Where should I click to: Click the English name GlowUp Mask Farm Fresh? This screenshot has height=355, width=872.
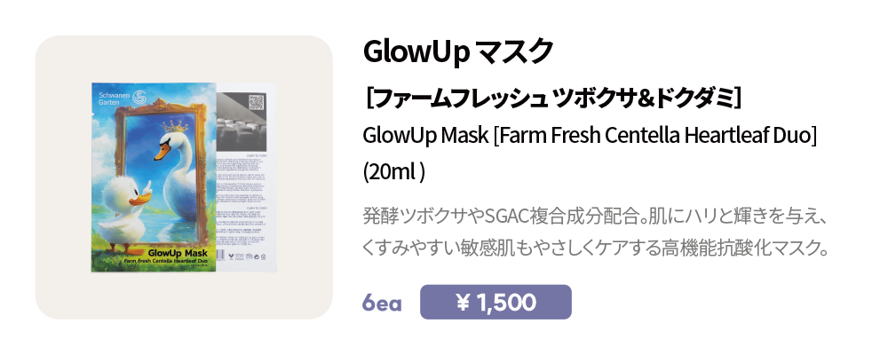pyautogui.click(x=590, y=136)
